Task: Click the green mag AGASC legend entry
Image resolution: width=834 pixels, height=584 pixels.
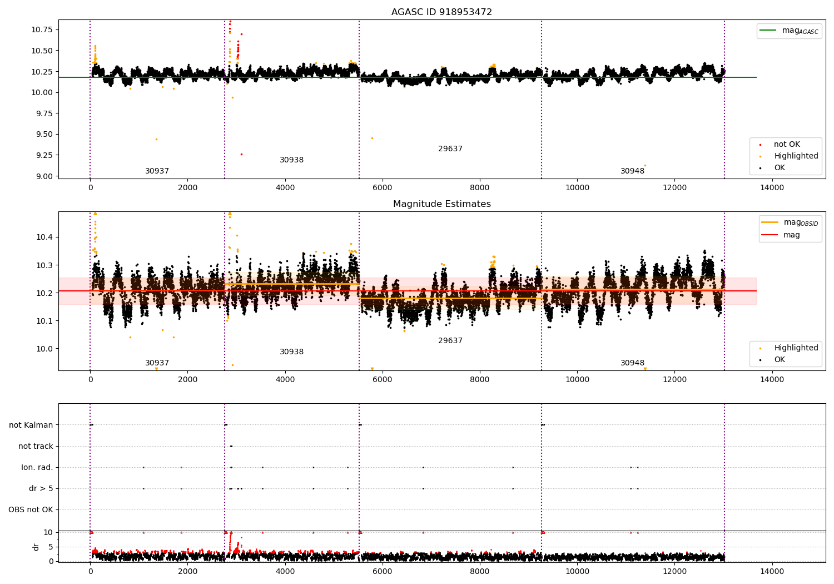Action: pyautogui.click(x=789, y=31)
